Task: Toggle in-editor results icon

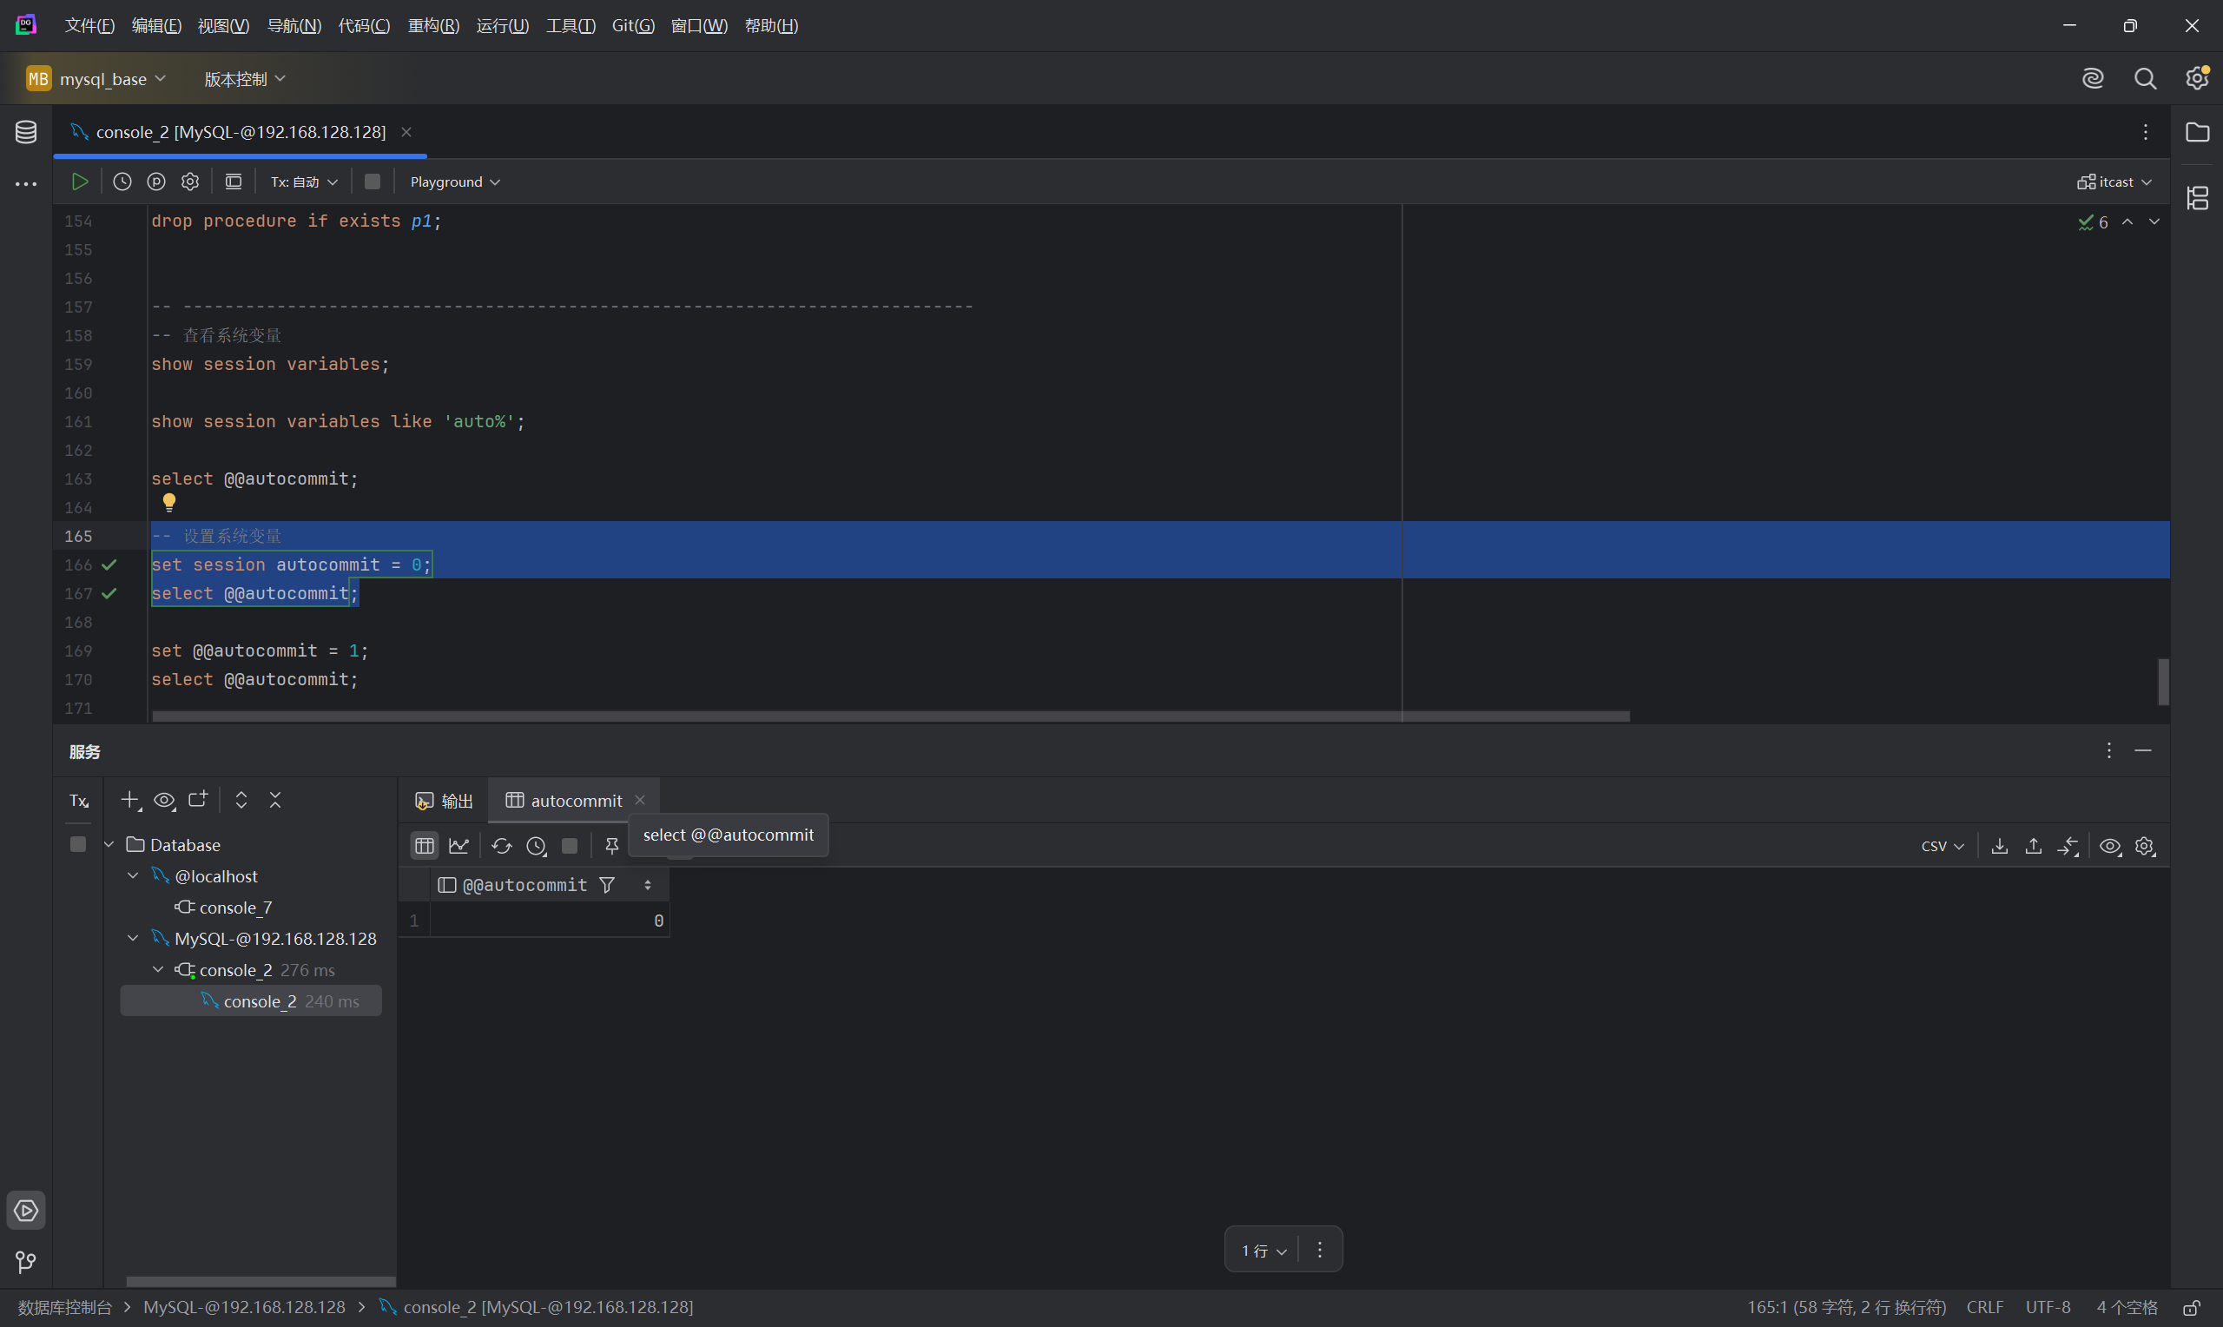Action: pos(234,182)
